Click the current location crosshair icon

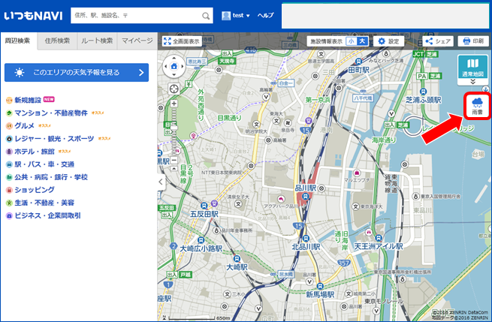174,89
